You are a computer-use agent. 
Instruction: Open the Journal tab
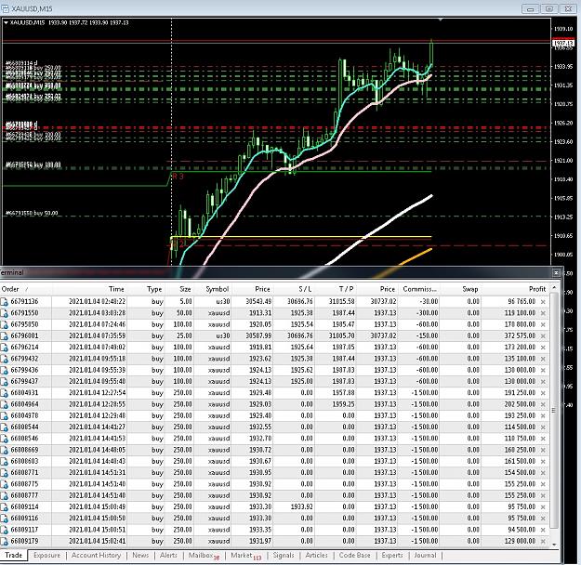(425, 556)
